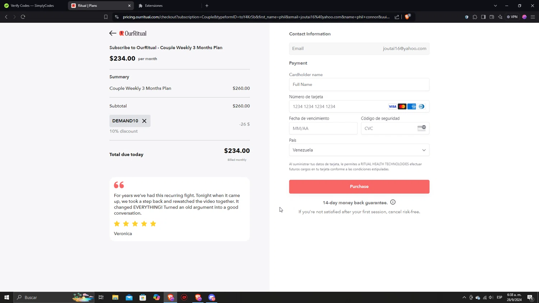Switch to Verify Codes — SimplyCodes tab
The image size is (539, 303).
(x=32, y=6)
